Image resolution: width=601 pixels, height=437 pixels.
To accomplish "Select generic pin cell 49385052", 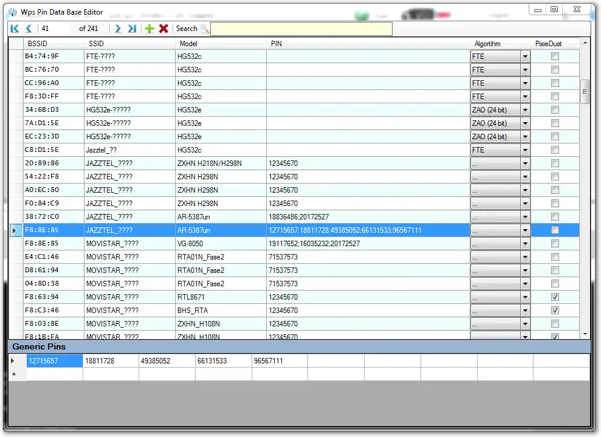I will pos(167,360).
